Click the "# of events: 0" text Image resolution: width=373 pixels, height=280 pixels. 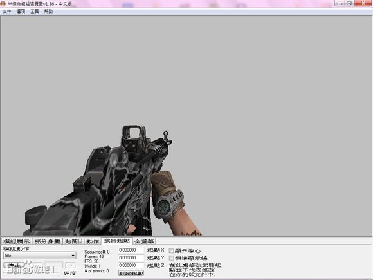96,271
